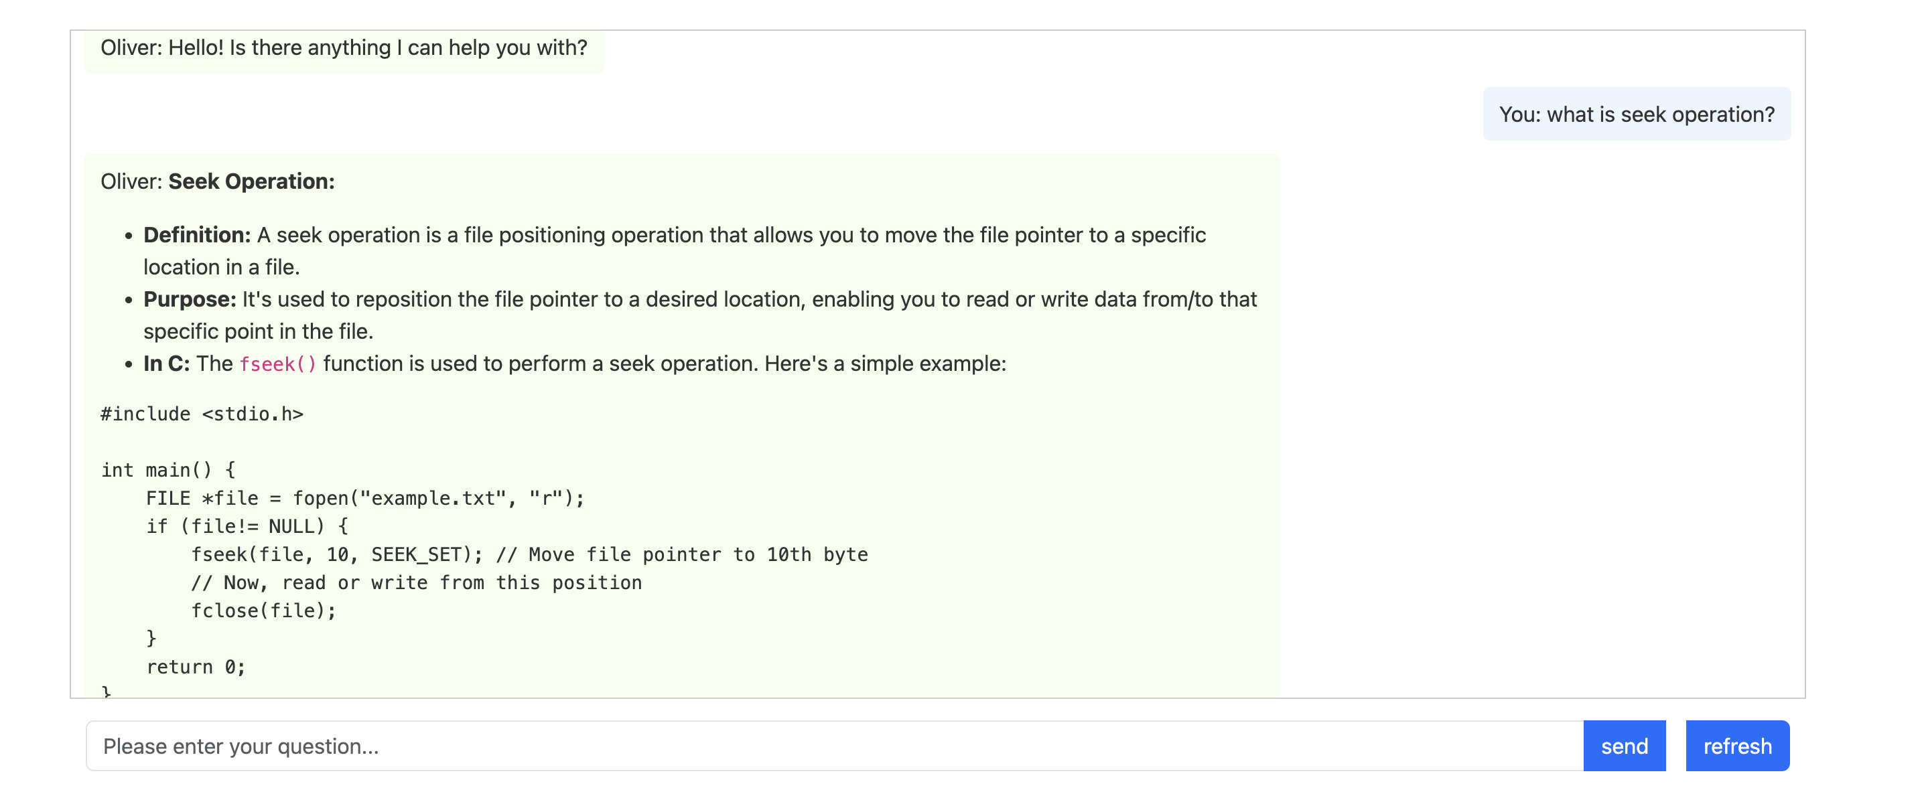Click the return 0; code line
The height and width of the screenshot is (798, 1920).
196,667
